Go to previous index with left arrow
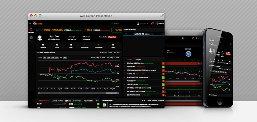This screenshot has height=122, width=257. (x=126, y=34)
